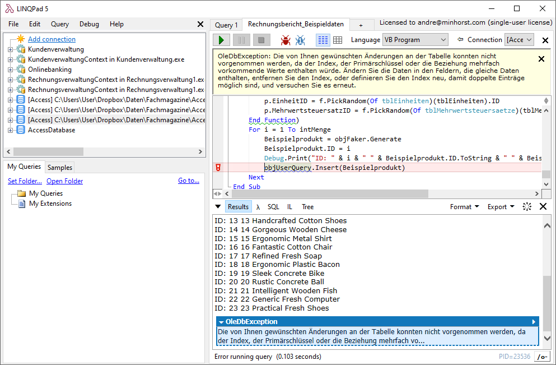Click the blue bug debug icon
The width and height of the screenshot is (556, 365).
click(300, 40)
